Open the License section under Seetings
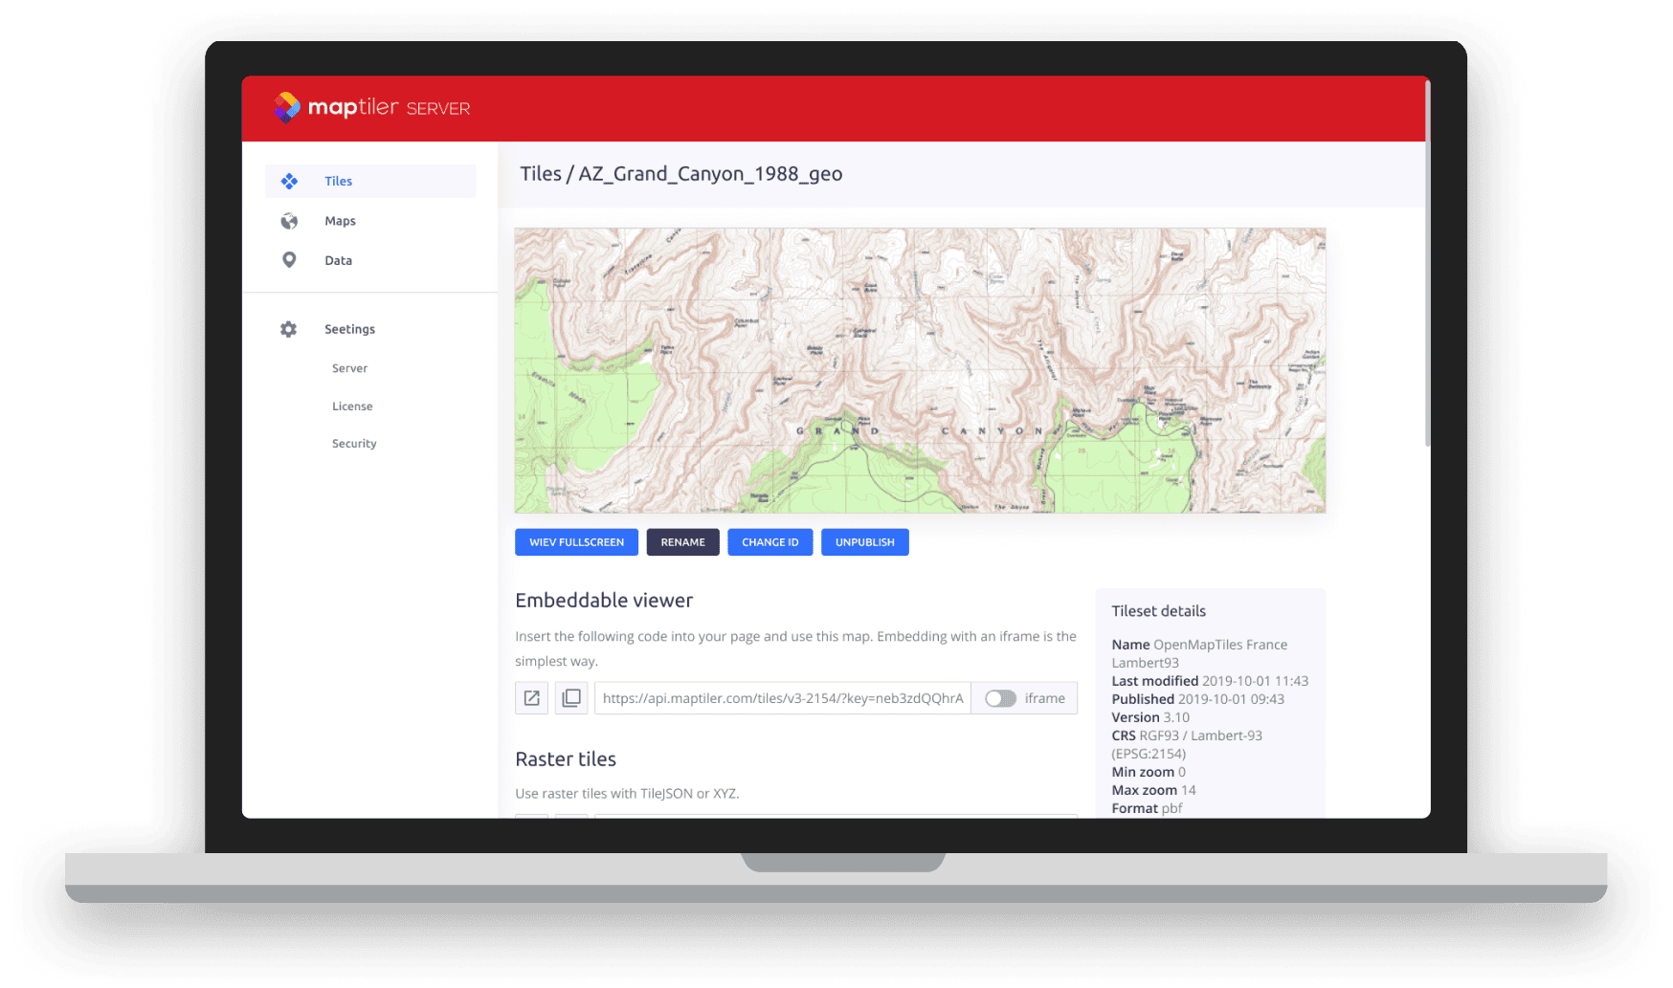Image resolution: width=1673 pixels, height=988 pixels. coord(352,406)
